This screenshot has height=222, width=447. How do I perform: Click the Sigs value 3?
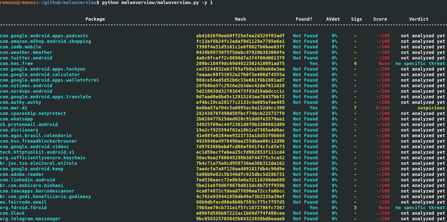(355, 208)
